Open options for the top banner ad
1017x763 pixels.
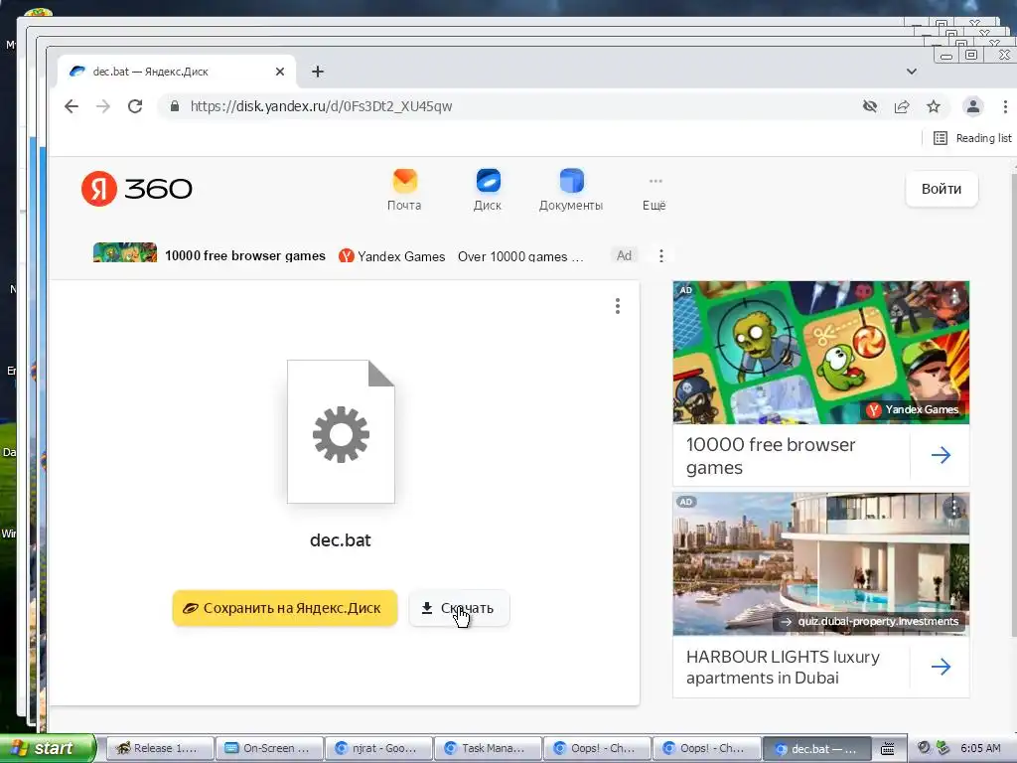660,255
